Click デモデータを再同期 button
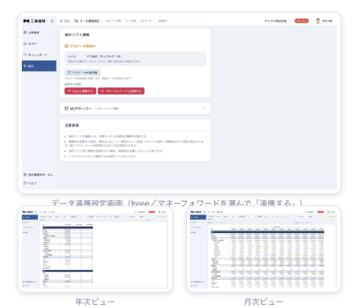Screen dimensions: 359x308 click(x=82, y=73)
